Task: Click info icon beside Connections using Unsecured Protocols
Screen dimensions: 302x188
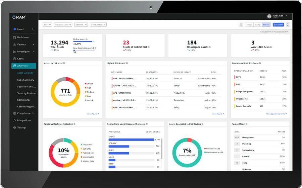Action: (147, 124)
